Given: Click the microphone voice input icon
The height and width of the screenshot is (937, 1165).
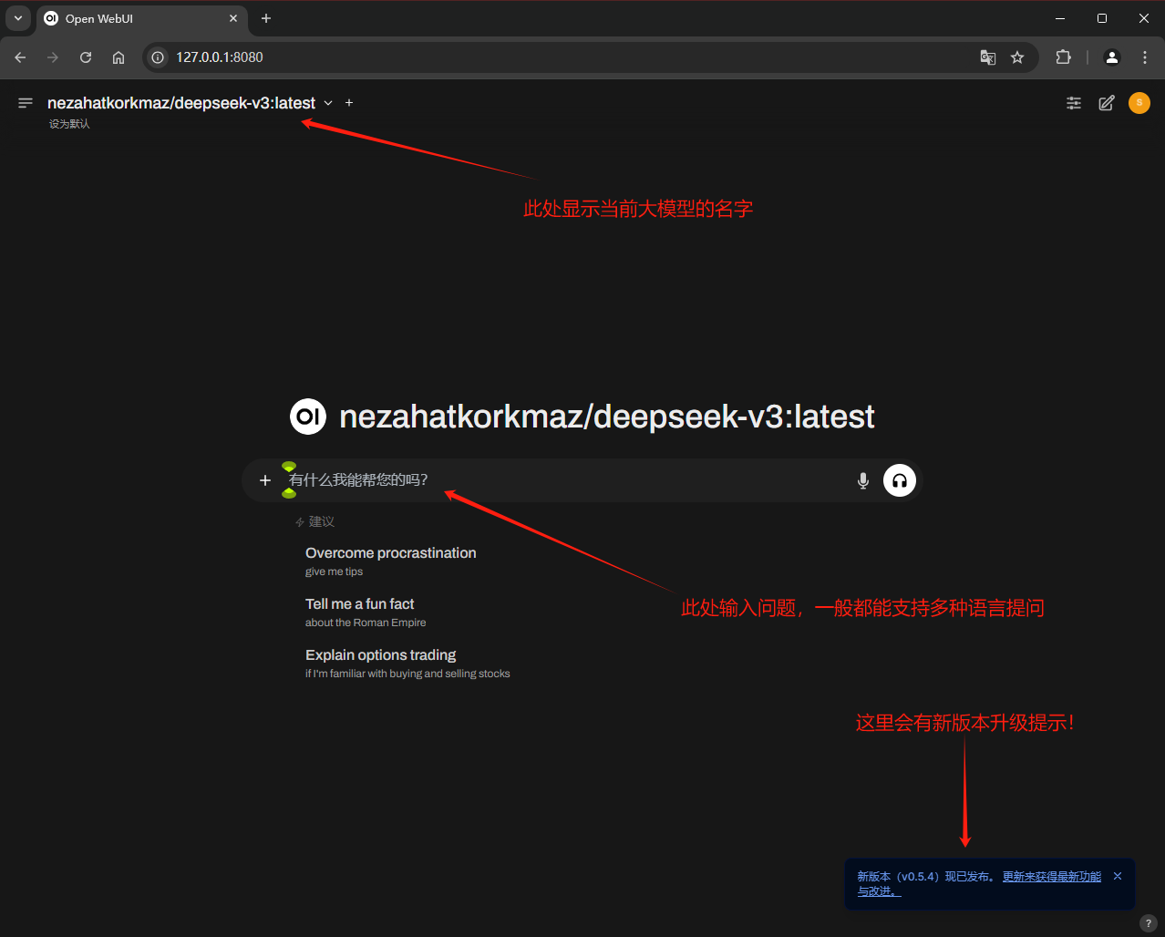Looking at the screenshot, I should [862, 480].
